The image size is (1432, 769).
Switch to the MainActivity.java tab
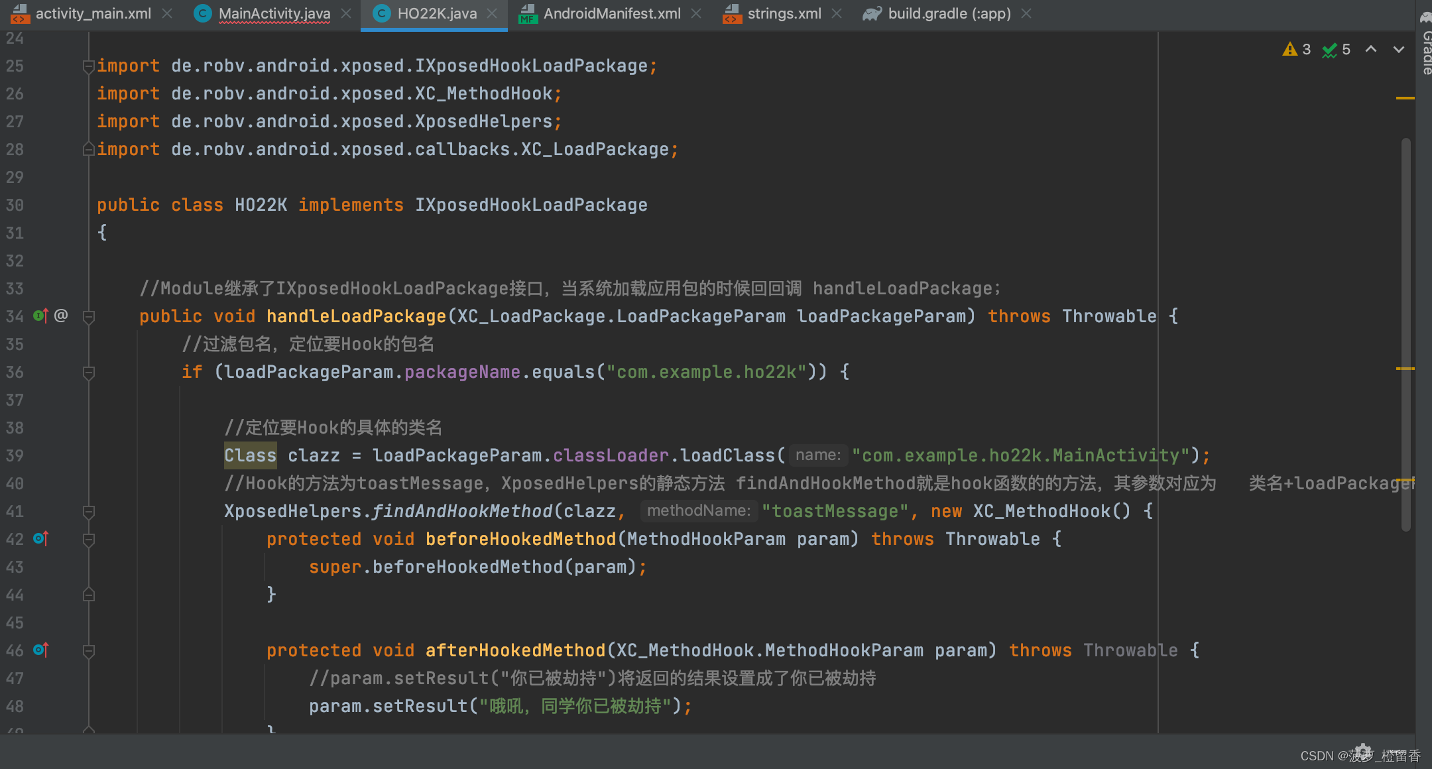(273, 14)
